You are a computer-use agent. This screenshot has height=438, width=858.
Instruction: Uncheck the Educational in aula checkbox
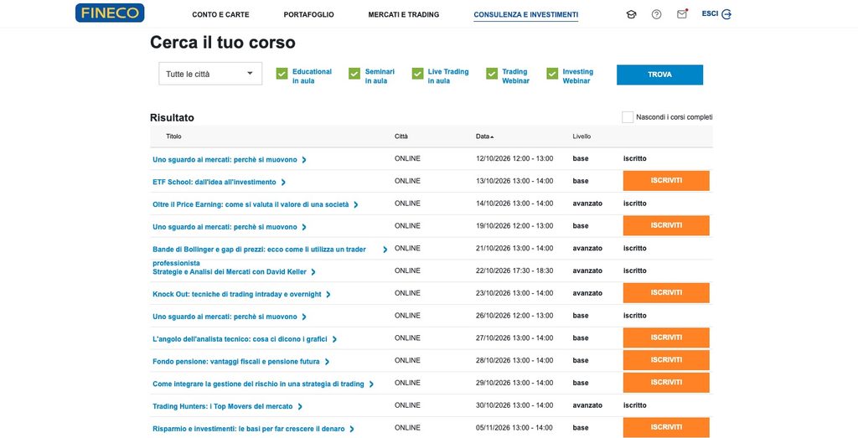[282, 74]
